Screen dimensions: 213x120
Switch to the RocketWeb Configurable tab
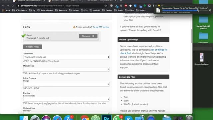click(100, 1)
